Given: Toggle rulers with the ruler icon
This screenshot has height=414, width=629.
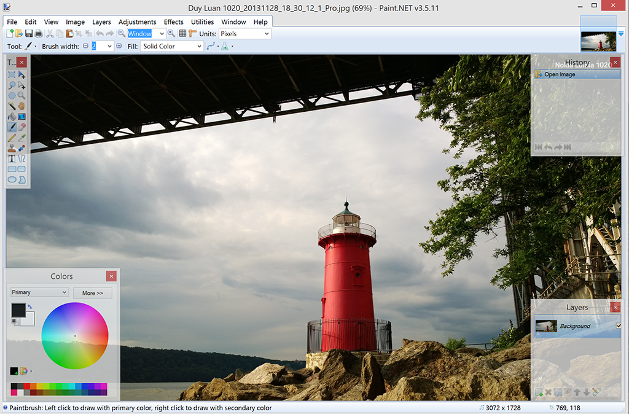Looking at the screenshot, I should (x=192, y=34).
